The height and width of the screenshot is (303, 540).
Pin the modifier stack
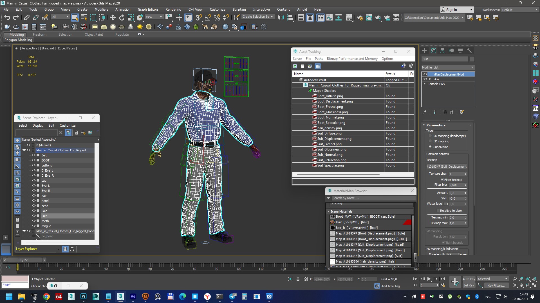pyautogui.click(x=425, y=112)
